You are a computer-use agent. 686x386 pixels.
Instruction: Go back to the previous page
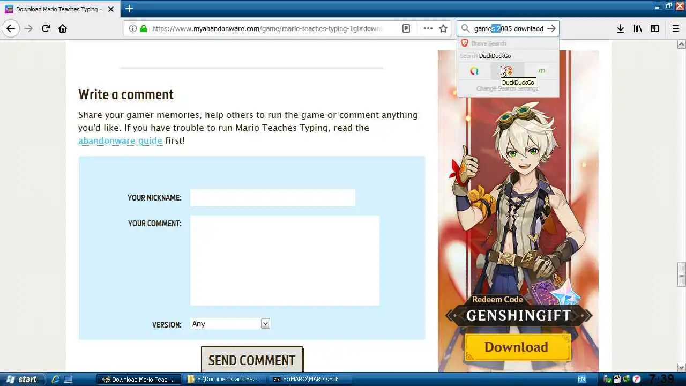coord(11,28)
